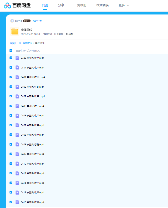Click the 全部文件 breadcrumb link

pyautogui.click(x=28, y=43)
